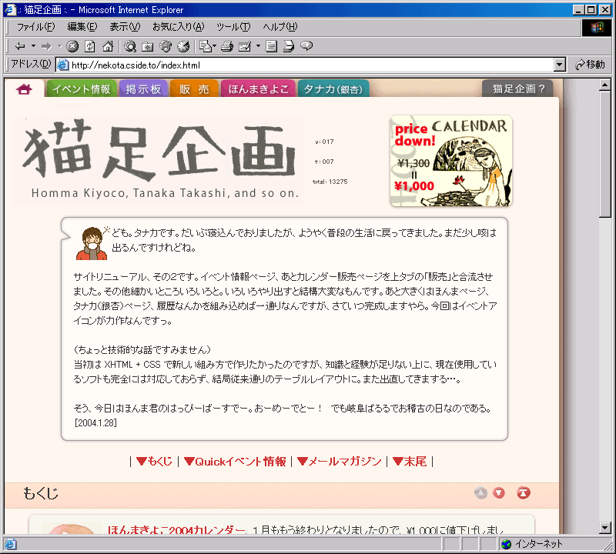Expand the Mail button dropdown arrow
This screenshot has height=554, width=616.
[215, 46]
